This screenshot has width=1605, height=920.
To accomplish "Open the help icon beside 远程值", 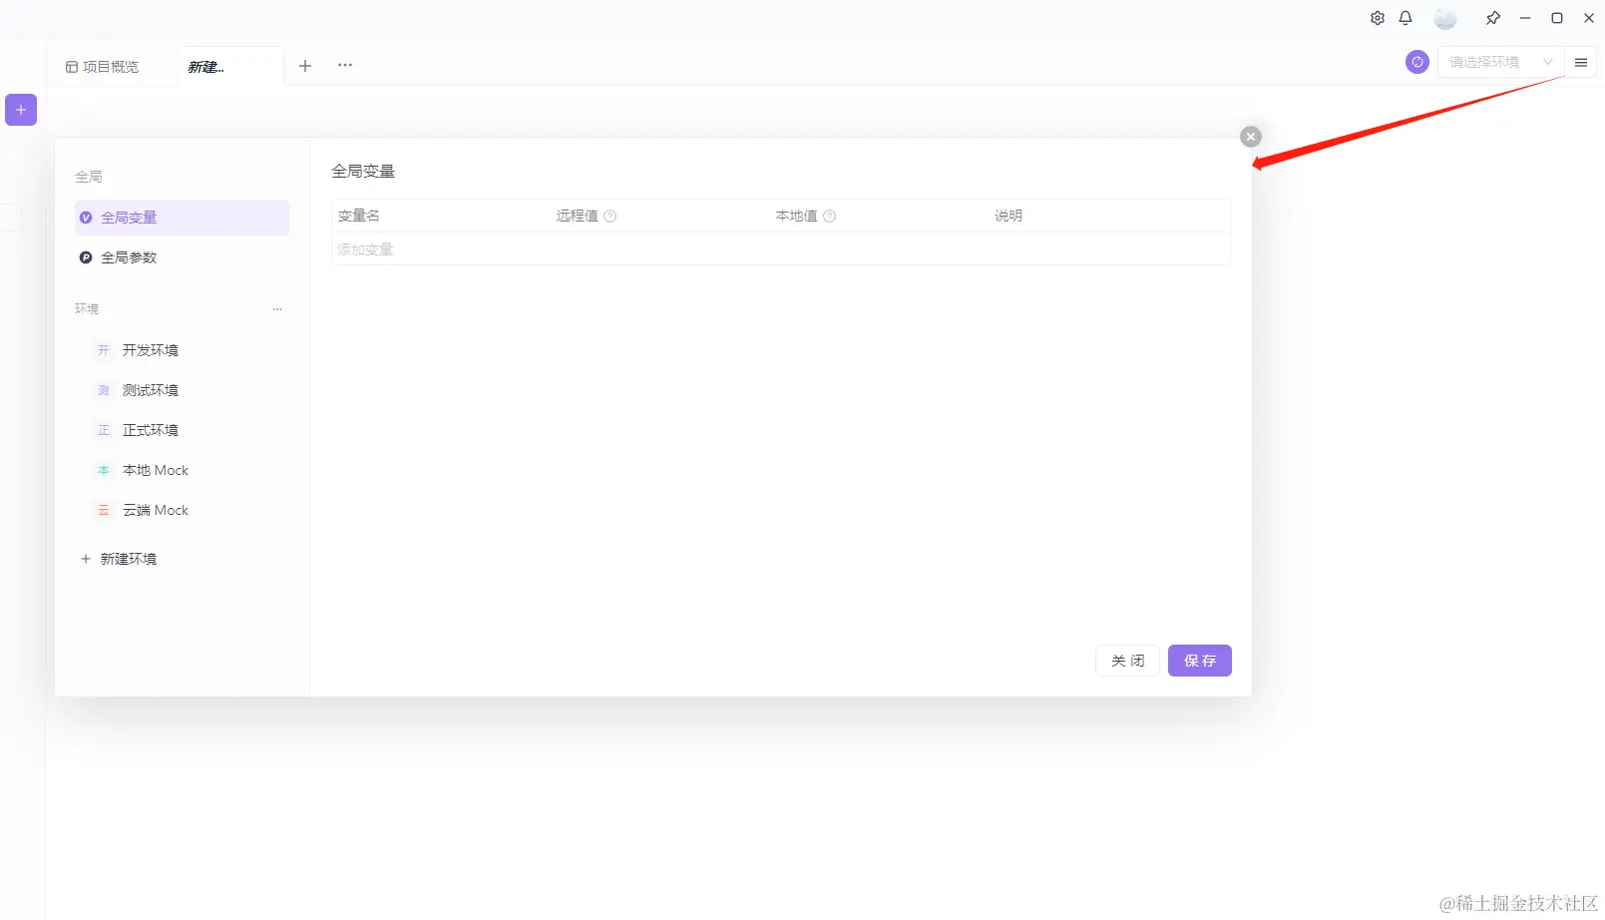I will pos(610,216).
